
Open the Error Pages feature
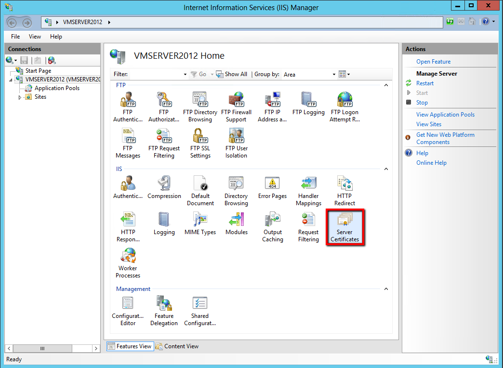[x=272, y=187]
